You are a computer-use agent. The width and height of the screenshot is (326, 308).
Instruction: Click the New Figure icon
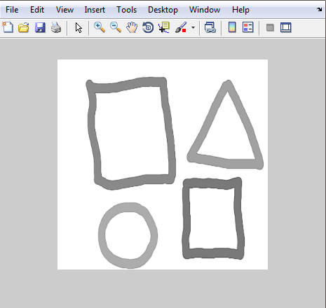click(8, 27)
